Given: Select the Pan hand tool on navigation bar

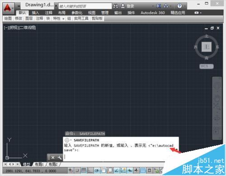Looking at the screenshot, I should pyautogui.click(x=217, y=97).
